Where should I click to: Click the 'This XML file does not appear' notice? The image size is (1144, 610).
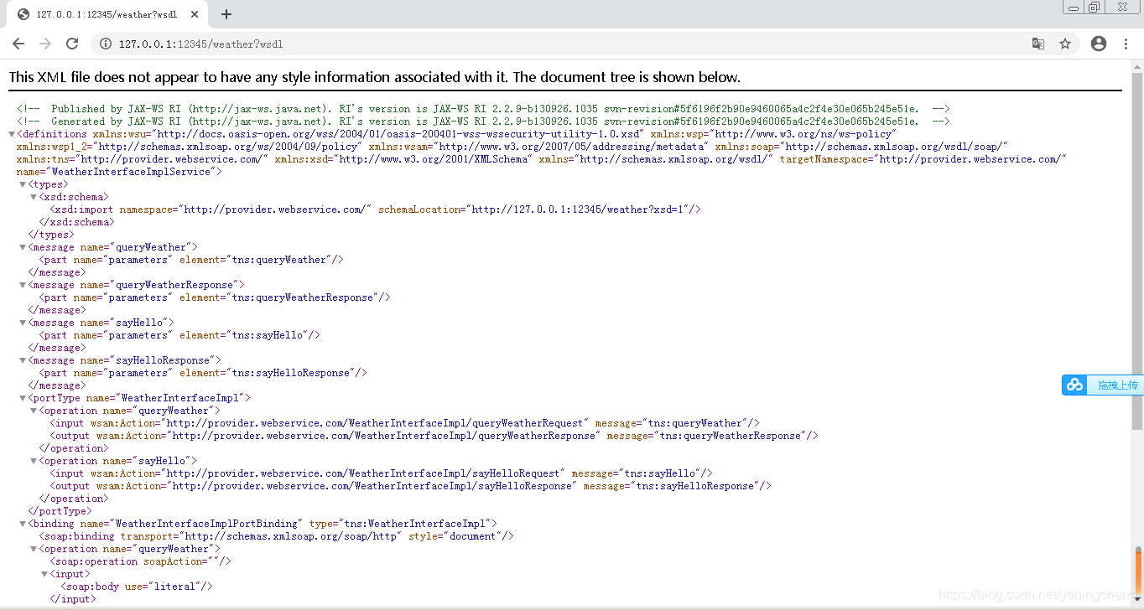pos(374,77)
